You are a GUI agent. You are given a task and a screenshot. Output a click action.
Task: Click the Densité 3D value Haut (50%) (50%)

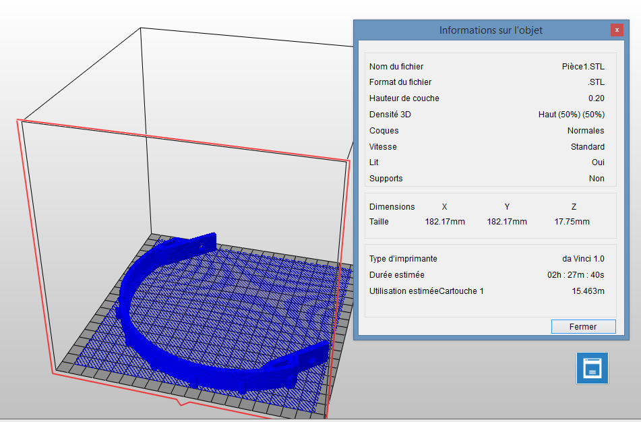(x=571, y=115)
